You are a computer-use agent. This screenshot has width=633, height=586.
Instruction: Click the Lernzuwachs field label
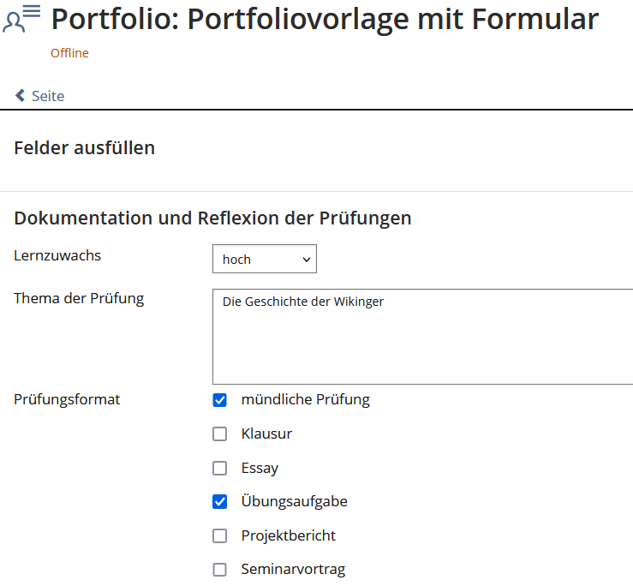pyautogui.click(x=57, y=255)
